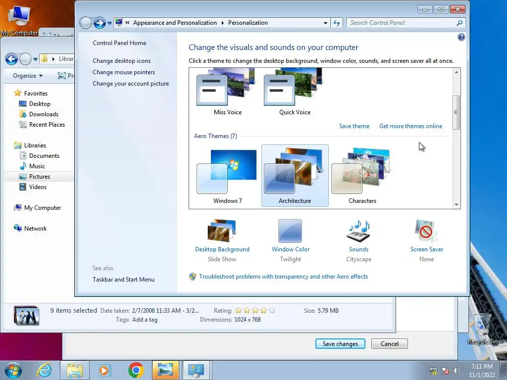Click the Action Center flag tray icon
Viewport: 507px width, 380px height.
[445, 371]
